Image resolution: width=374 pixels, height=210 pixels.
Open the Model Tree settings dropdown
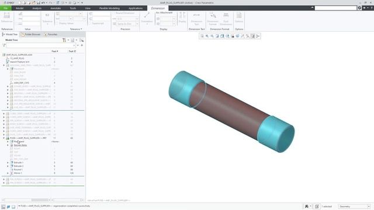65,40
